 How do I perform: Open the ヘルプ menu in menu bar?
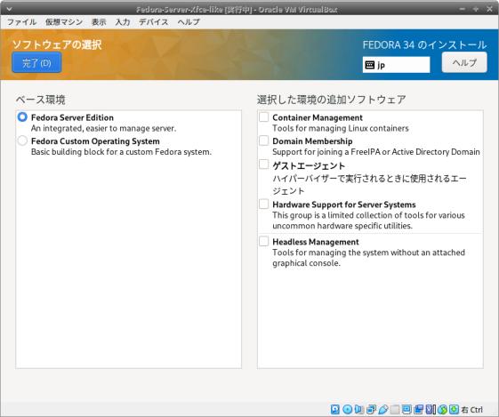point(189,22)
